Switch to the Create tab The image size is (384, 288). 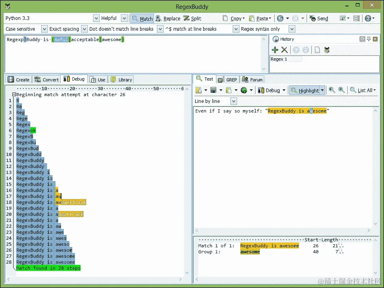(19, 79)
